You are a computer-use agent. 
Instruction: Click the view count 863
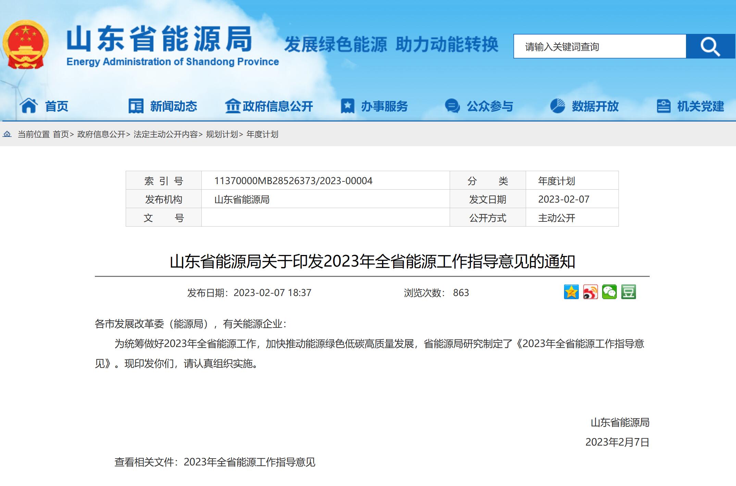[461, 293]
